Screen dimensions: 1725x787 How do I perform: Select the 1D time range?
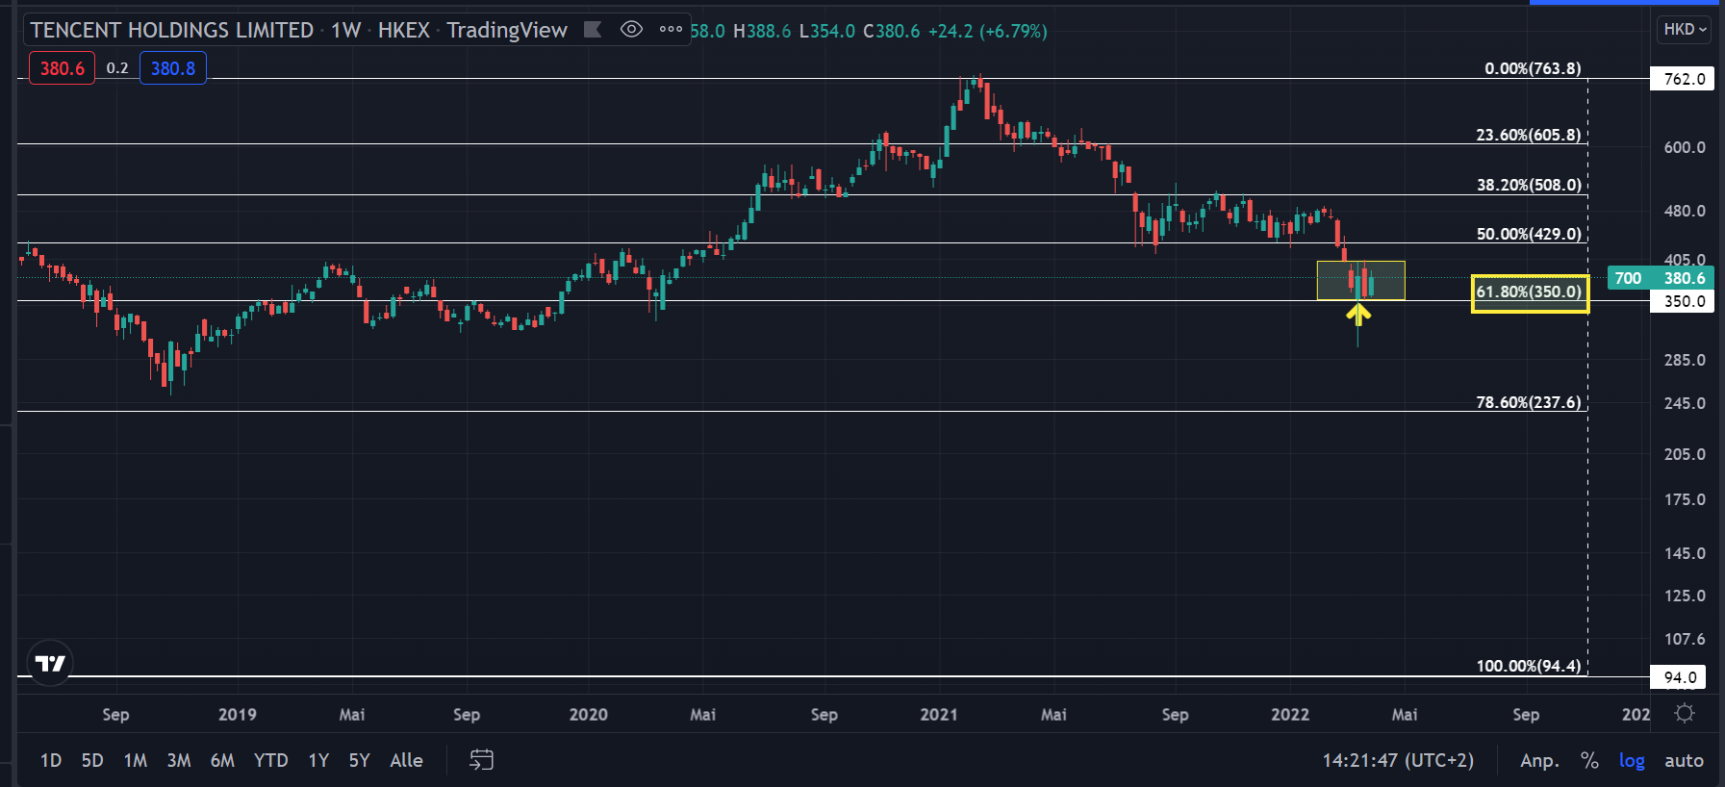pos(51,760)
